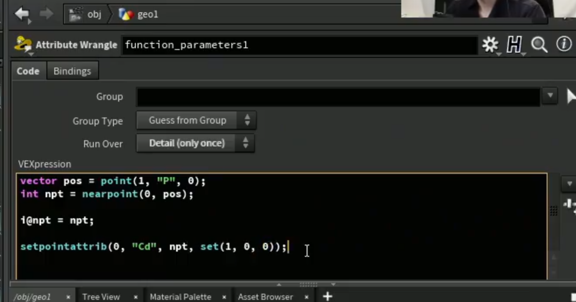The image size is (576, 302).
Task: Switch to the Code tab
Action: tap(28, 71)
